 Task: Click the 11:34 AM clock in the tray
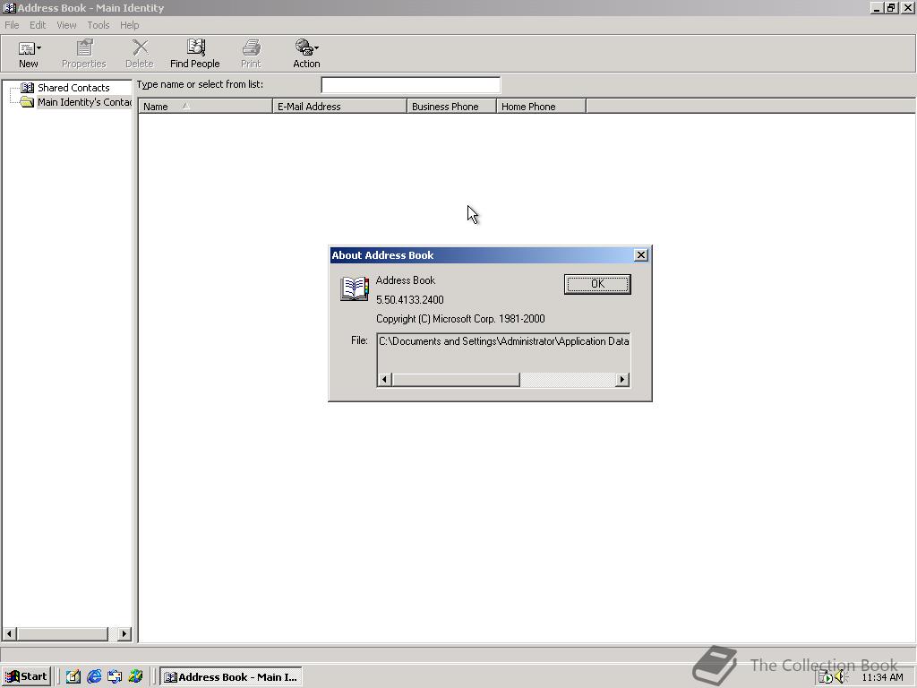coord(882,677)
